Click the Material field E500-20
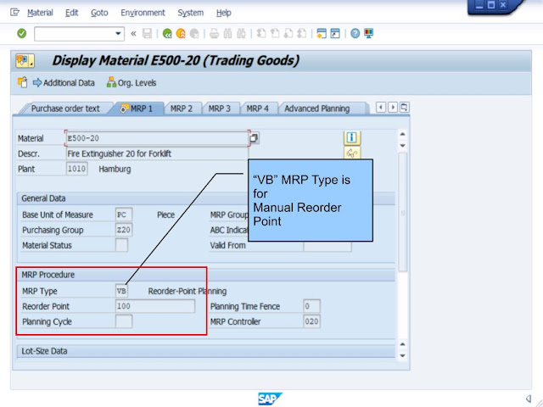 click(157, 138)
